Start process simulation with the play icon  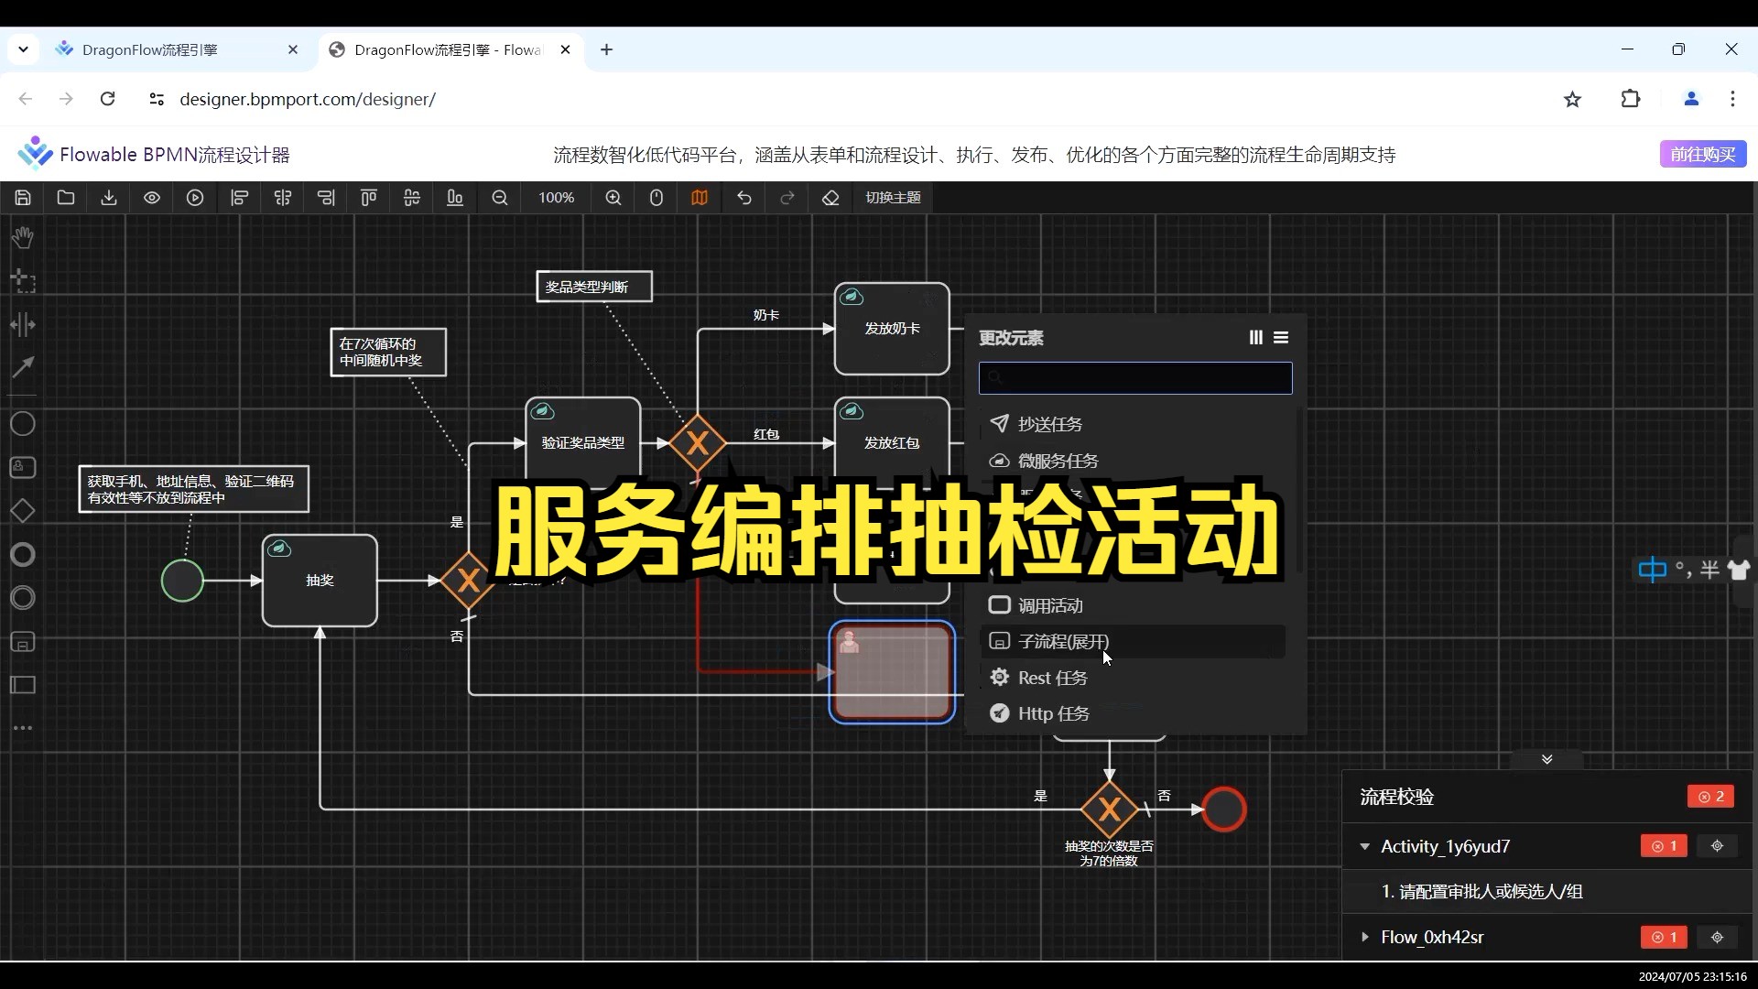coord(195,198)
